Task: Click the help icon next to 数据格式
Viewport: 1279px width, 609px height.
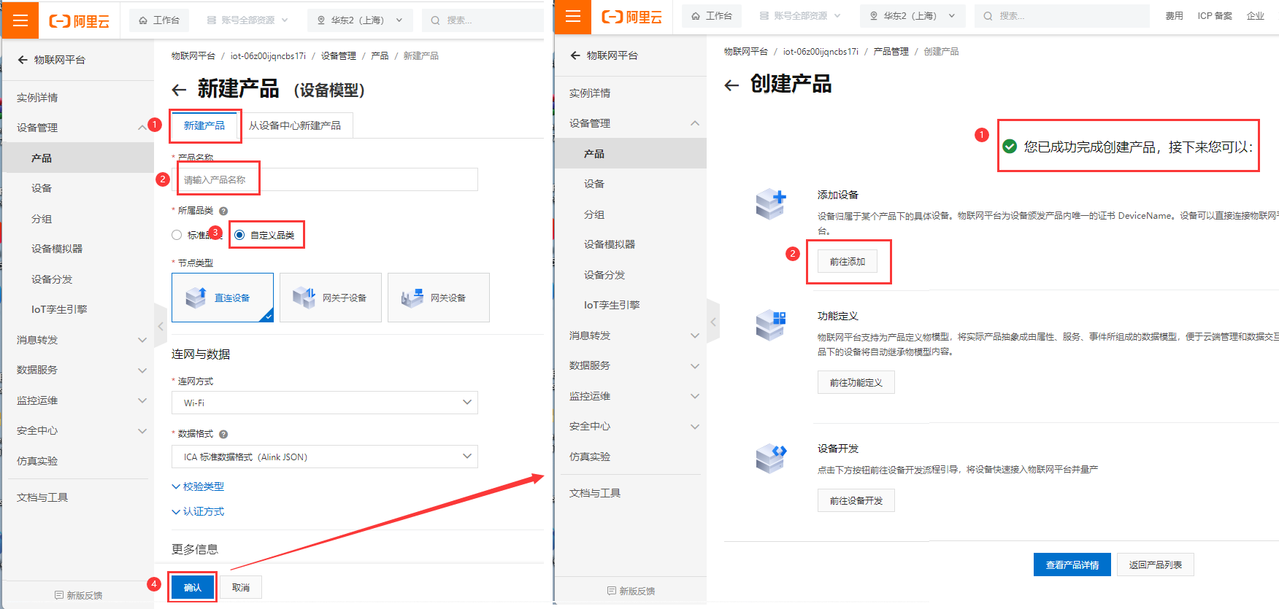Action: click(x=223, y=434)
